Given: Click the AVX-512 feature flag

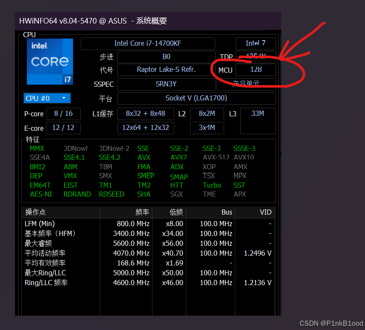Looking at the screenshot, I should [x=216, y=158].
